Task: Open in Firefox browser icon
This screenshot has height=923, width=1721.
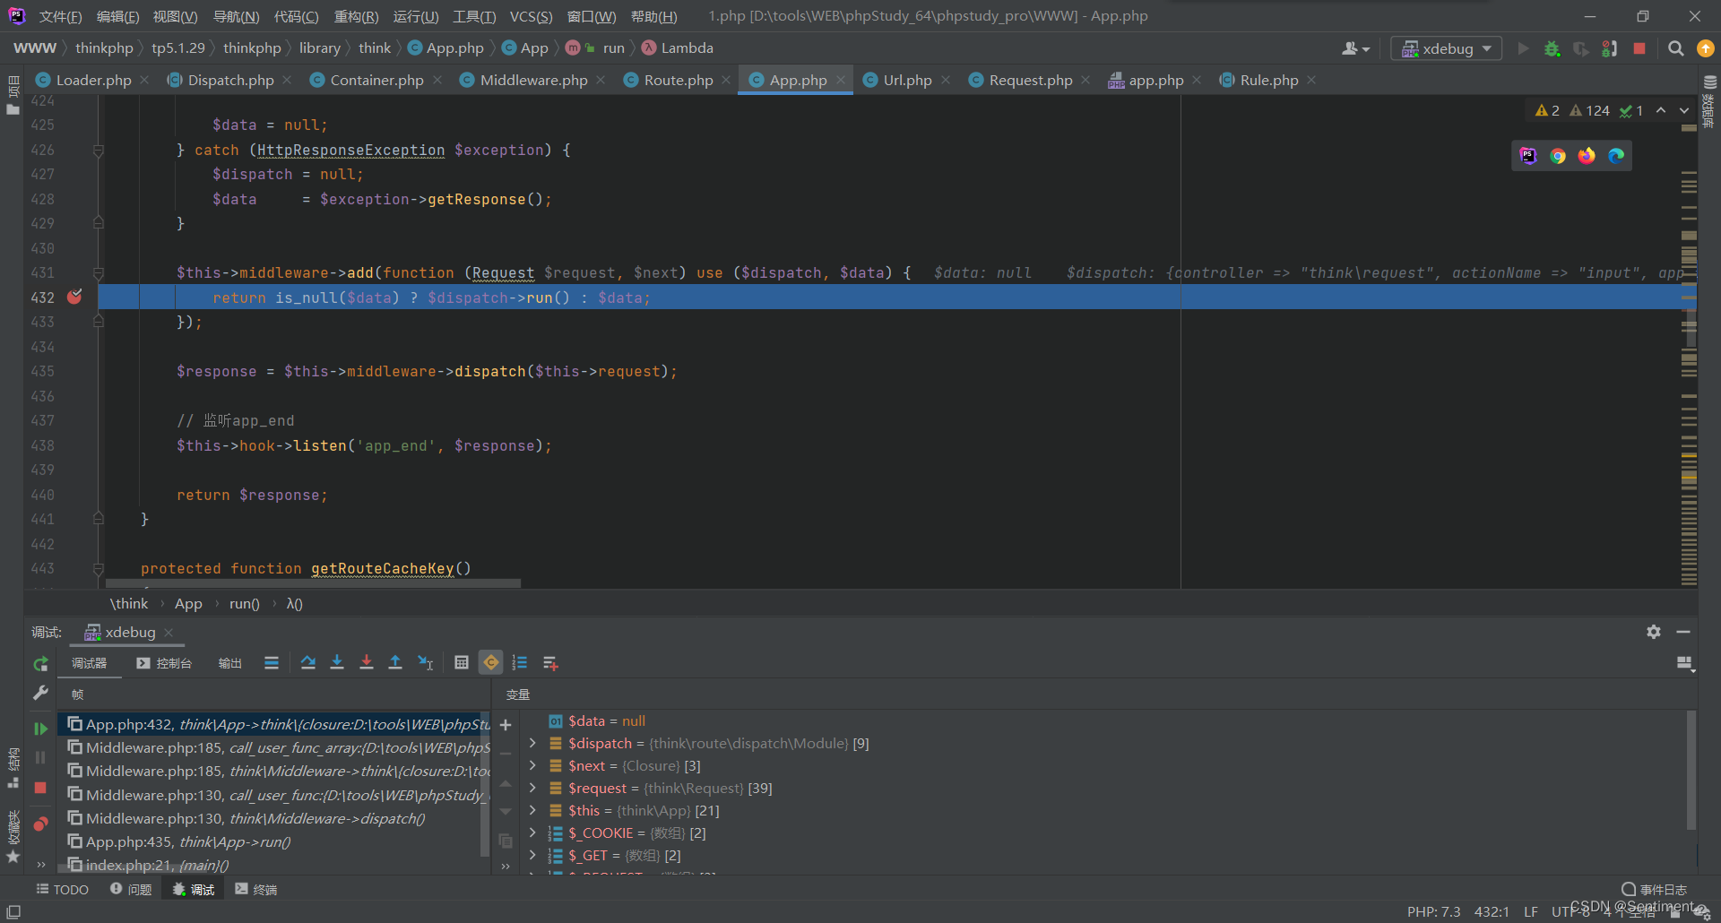Action: pos(1587,156)
